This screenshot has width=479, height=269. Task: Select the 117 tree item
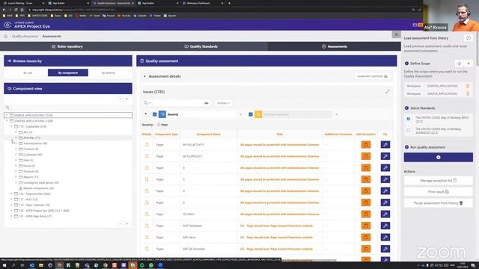pos(28,200)
